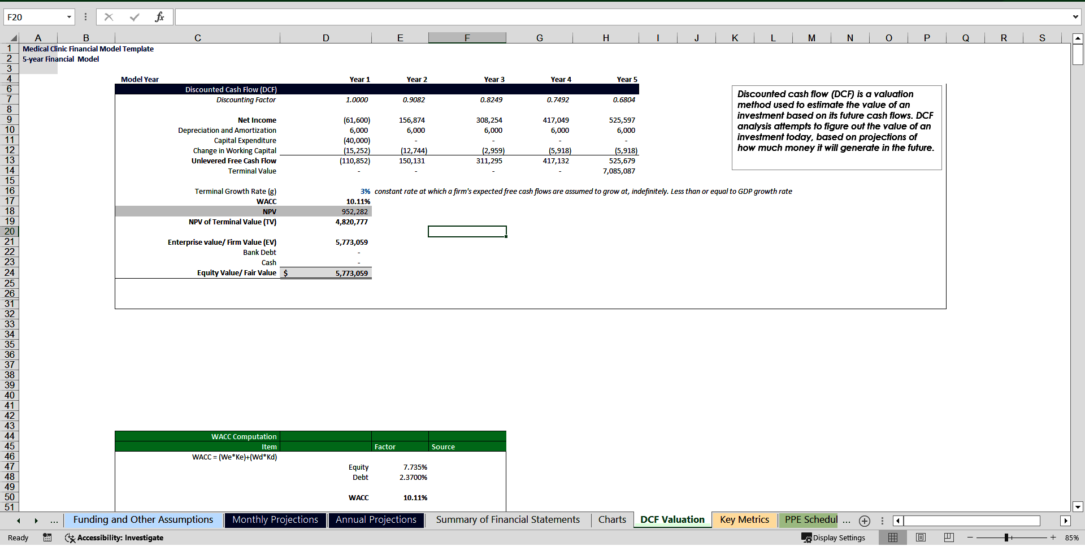Open Summary of Financial Statements sheet

click(507, 520)
